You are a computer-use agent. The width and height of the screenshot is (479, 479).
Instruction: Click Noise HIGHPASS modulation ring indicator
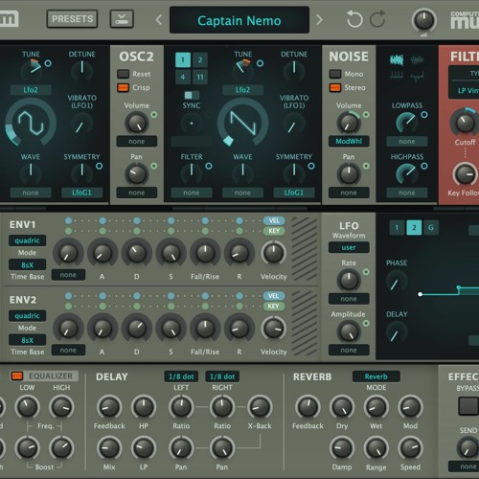tap(424, 166)
